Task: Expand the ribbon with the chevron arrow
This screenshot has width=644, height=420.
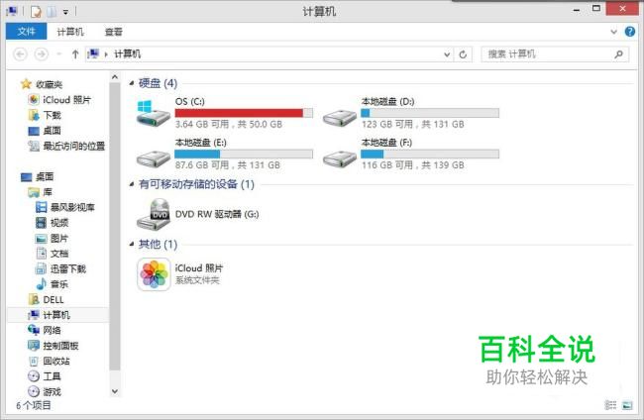Action: [613, 31]
